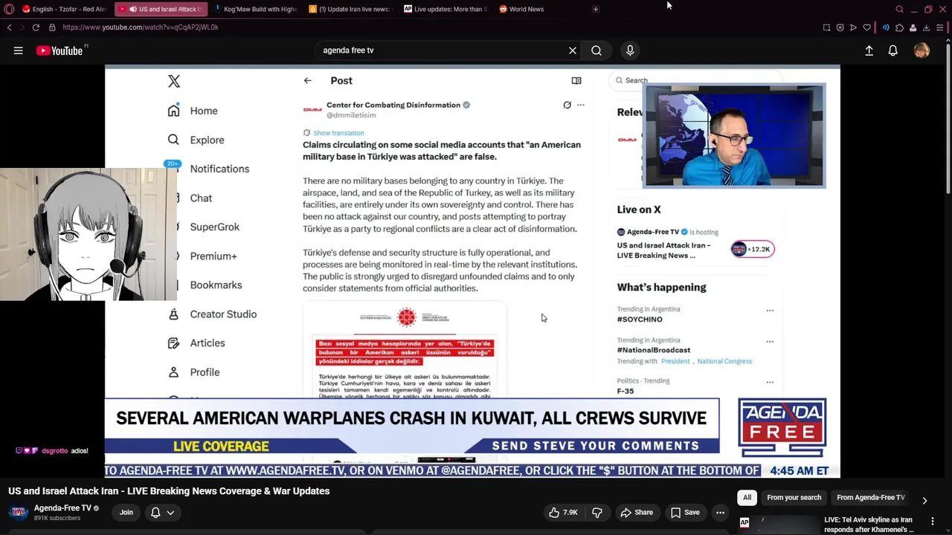Save the video to a playlist
952x535 pixels.
click(685, 512)
